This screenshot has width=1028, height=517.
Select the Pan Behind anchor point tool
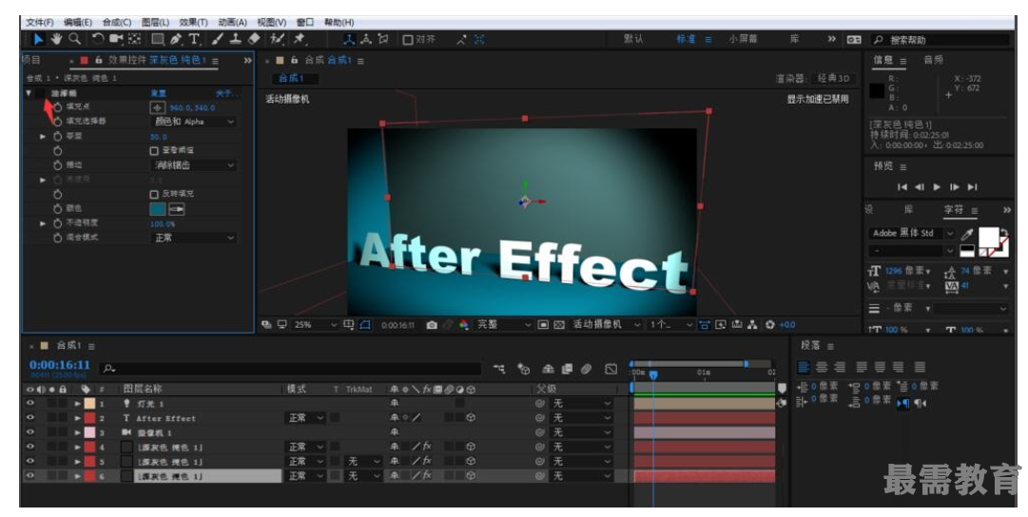tap(135, 39)
